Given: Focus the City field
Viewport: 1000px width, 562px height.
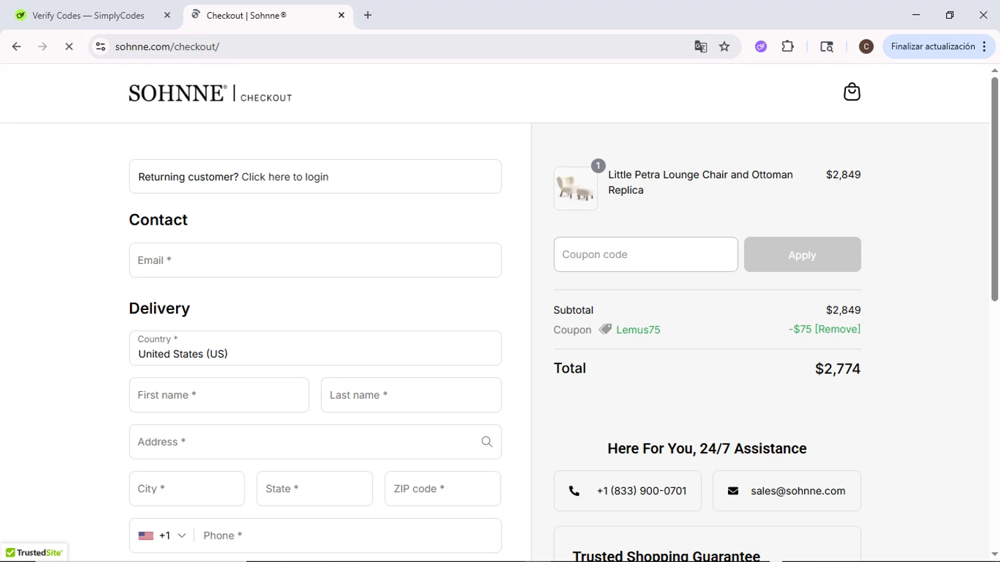Looking at the screenshot, I should coord(187,489).
